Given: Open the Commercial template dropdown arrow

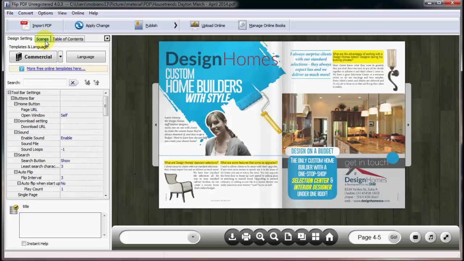Looking at the screenshot, I should pos(61,57).
